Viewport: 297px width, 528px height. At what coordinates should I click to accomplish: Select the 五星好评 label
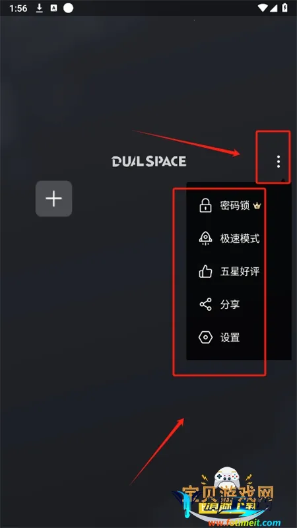pos(240,271)
